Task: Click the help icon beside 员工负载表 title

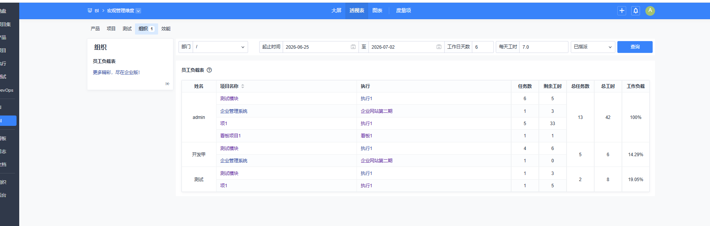Action: [209, 70]
